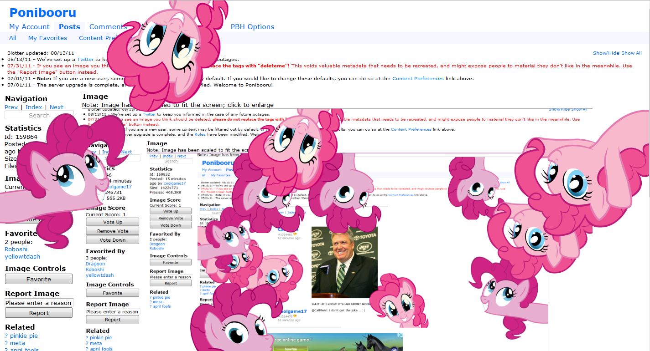Open the outermost blotter's Content Preferences link
Viewport: 650px width, 351px height.
click(418, 79)
